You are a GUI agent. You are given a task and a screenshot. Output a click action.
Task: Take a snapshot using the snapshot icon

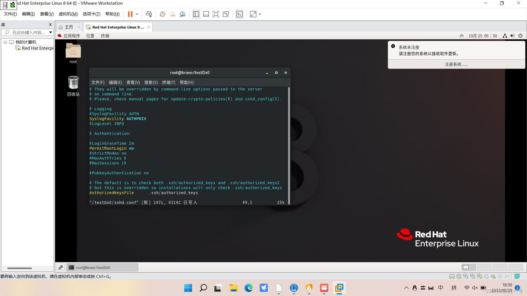(162, 14)
